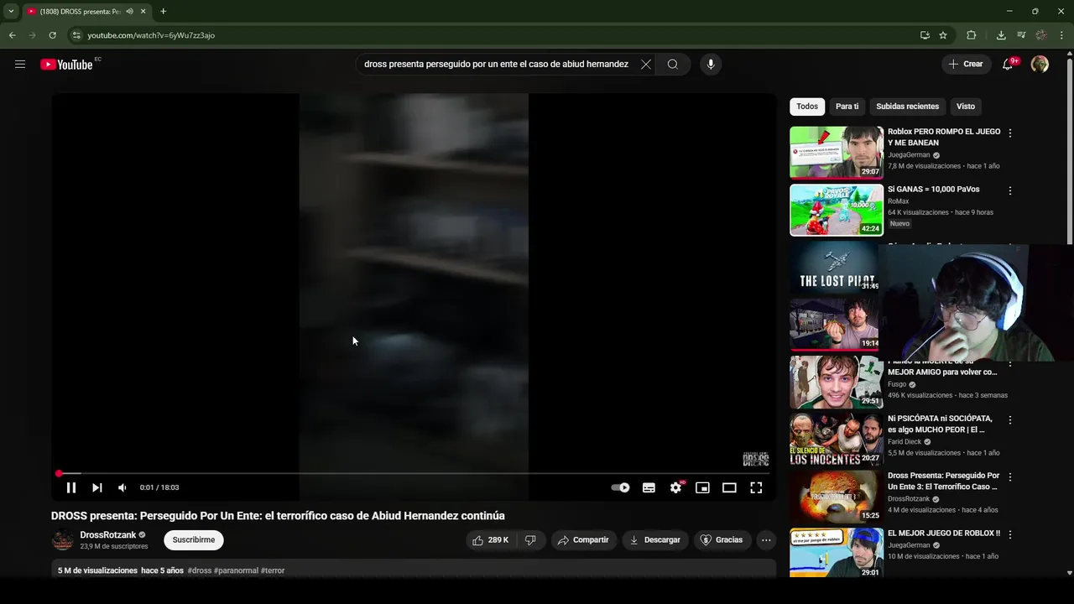
Task: Select the Visto filter chip
Action: click(x=966, y=107)
